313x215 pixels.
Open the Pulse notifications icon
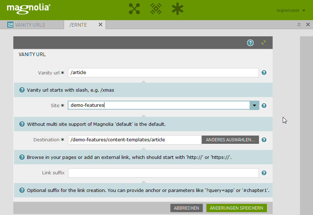click(156, 9)
